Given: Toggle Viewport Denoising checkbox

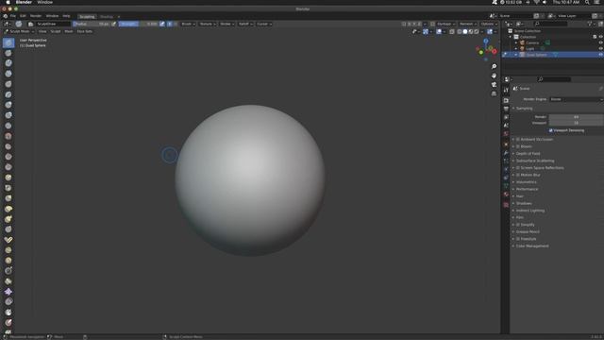Looking at the screenshot, I should 551,130.
